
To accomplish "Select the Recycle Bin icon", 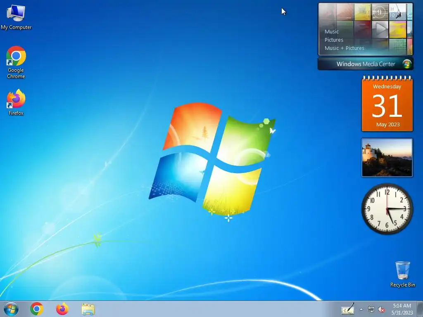I will pos(402,274).
